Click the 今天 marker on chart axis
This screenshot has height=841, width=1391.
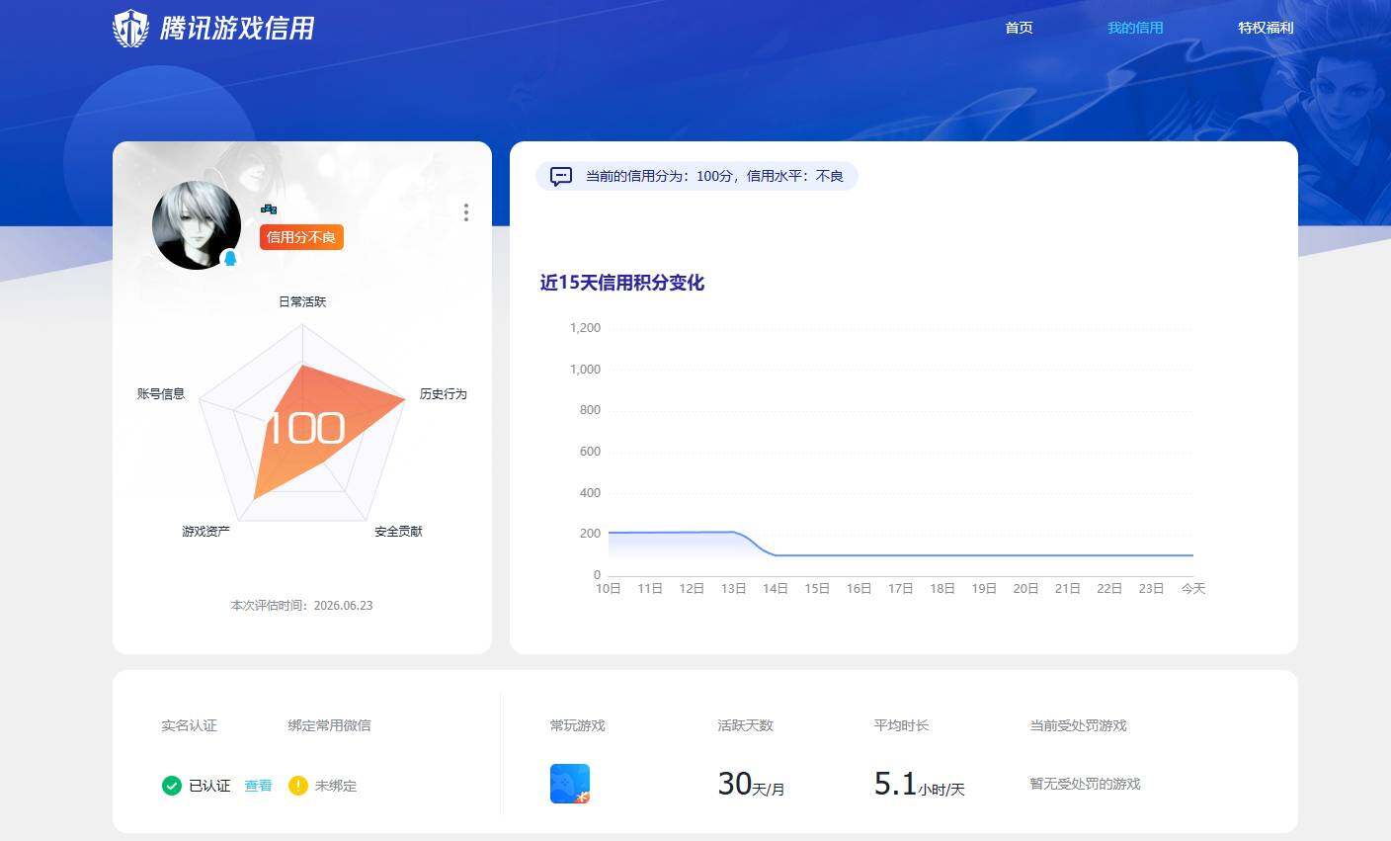(x=1193, y=588)
